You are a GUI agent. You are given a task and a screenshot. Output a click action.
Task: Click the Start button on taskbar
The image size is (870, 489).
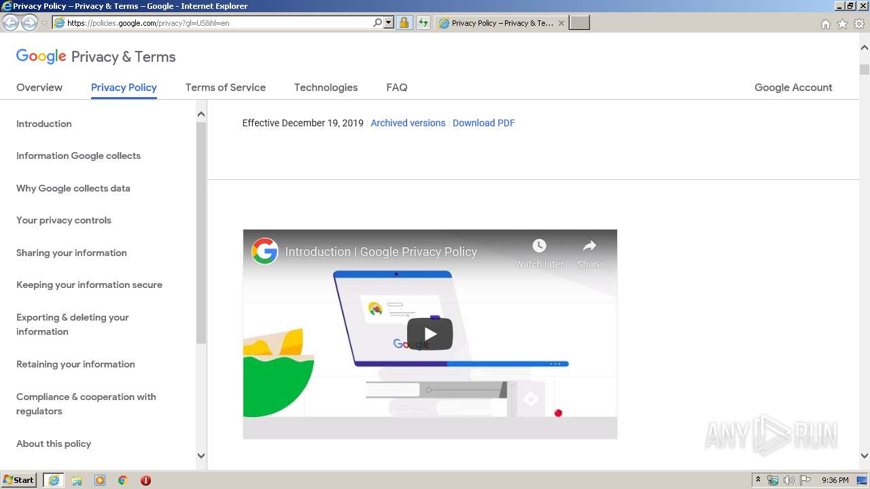coord(19,480)
